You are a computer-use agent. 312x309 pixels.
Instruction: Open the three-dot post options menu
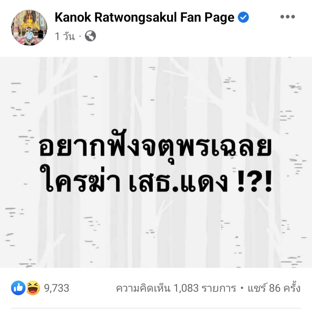(x=287, y=17)
